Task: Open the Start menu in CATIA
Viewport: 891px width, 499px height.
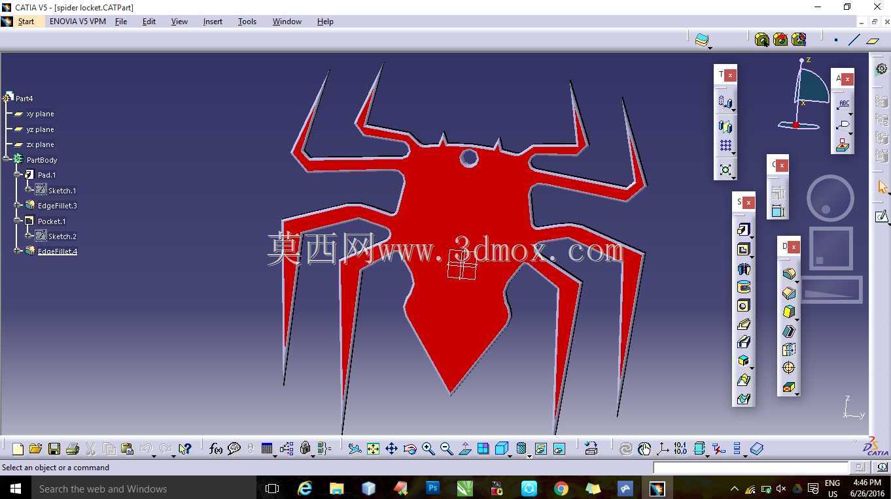Action: pos(26,22)
